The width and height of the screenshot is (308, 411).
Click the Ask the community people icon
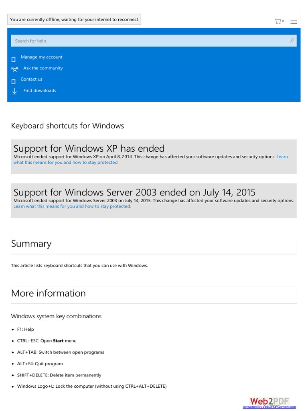click(x=15, y=69)
